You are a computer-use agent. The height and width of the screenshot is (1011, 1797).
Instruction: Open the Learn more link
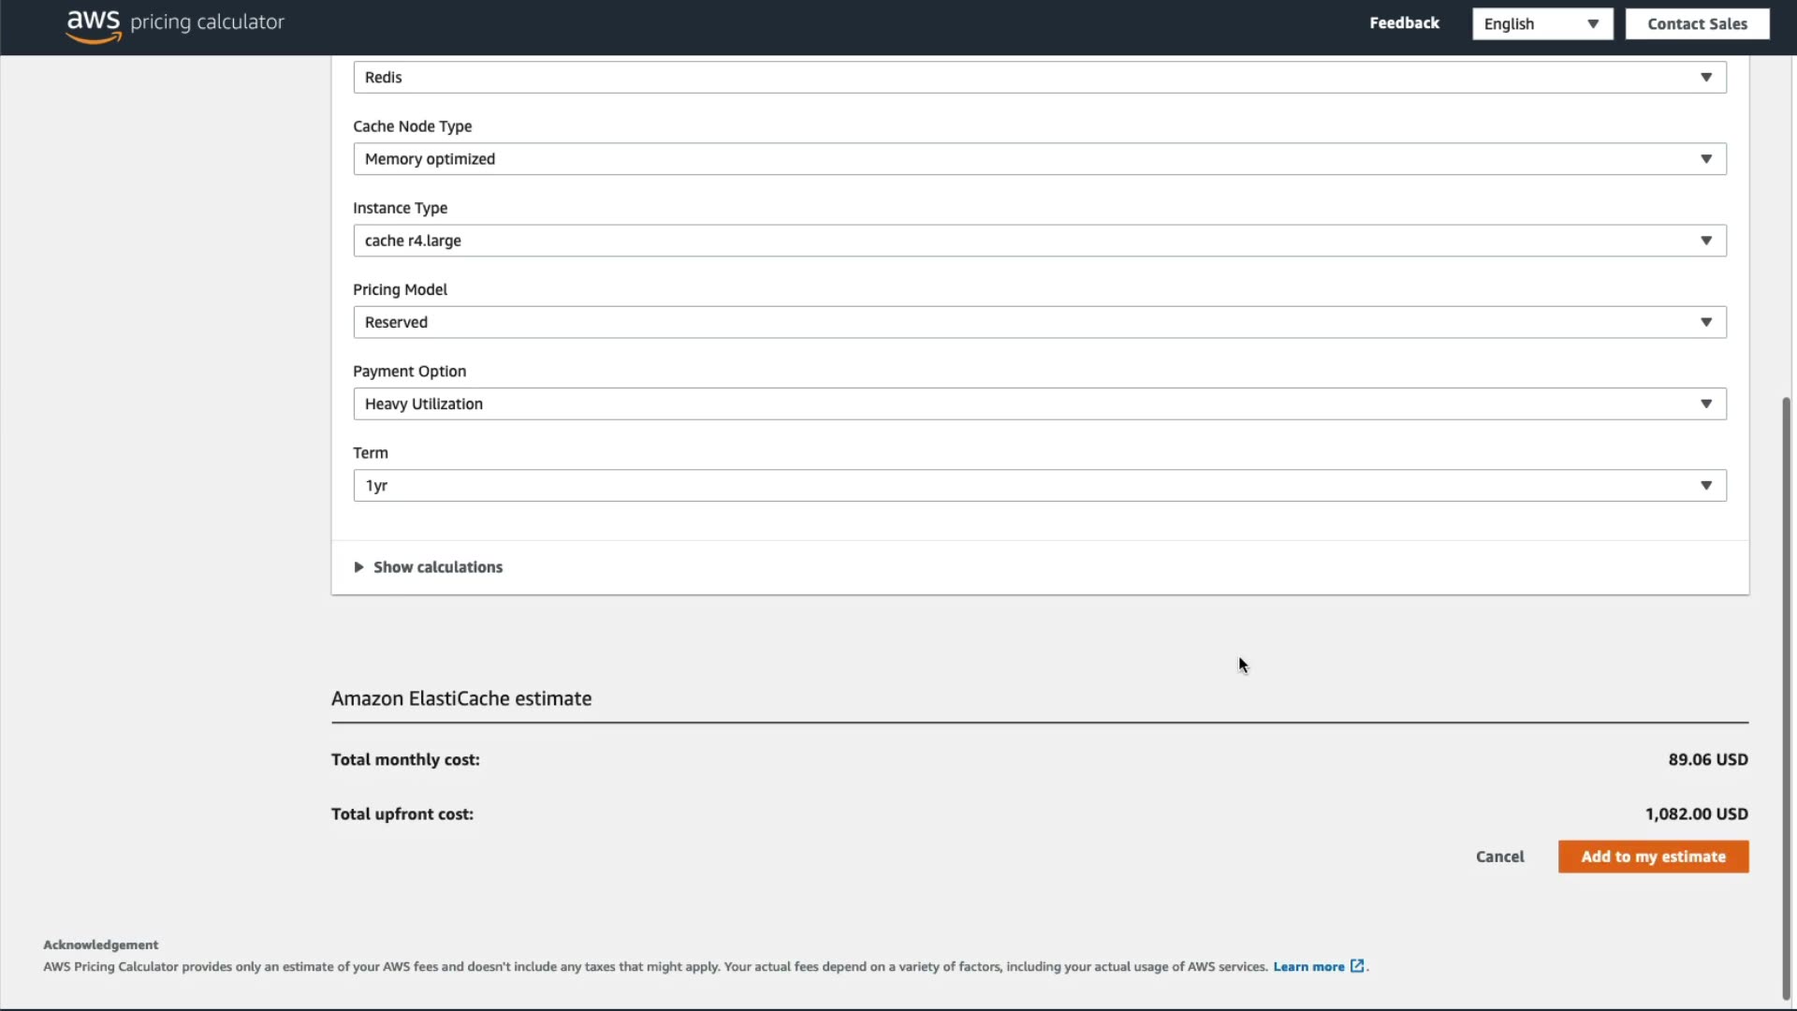pyautogui.click(x=1308, y=966)
